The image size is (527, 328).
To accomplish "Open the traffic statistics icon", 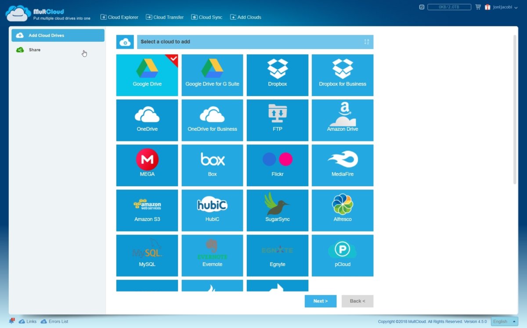I will (422, 7).
